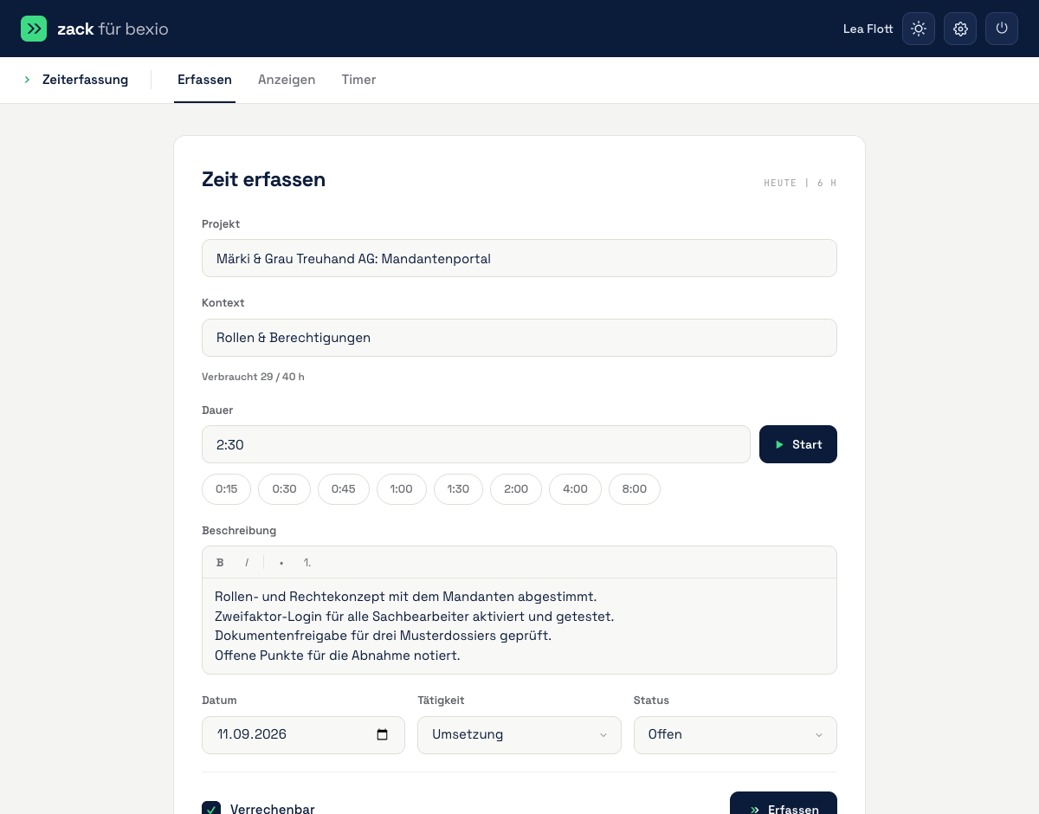Select the 1:30 duration preset

458,489
